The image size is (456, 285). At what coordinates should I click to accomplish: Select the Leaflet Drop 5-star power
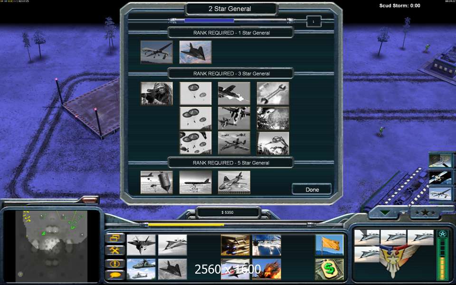[x=156, y=182]
